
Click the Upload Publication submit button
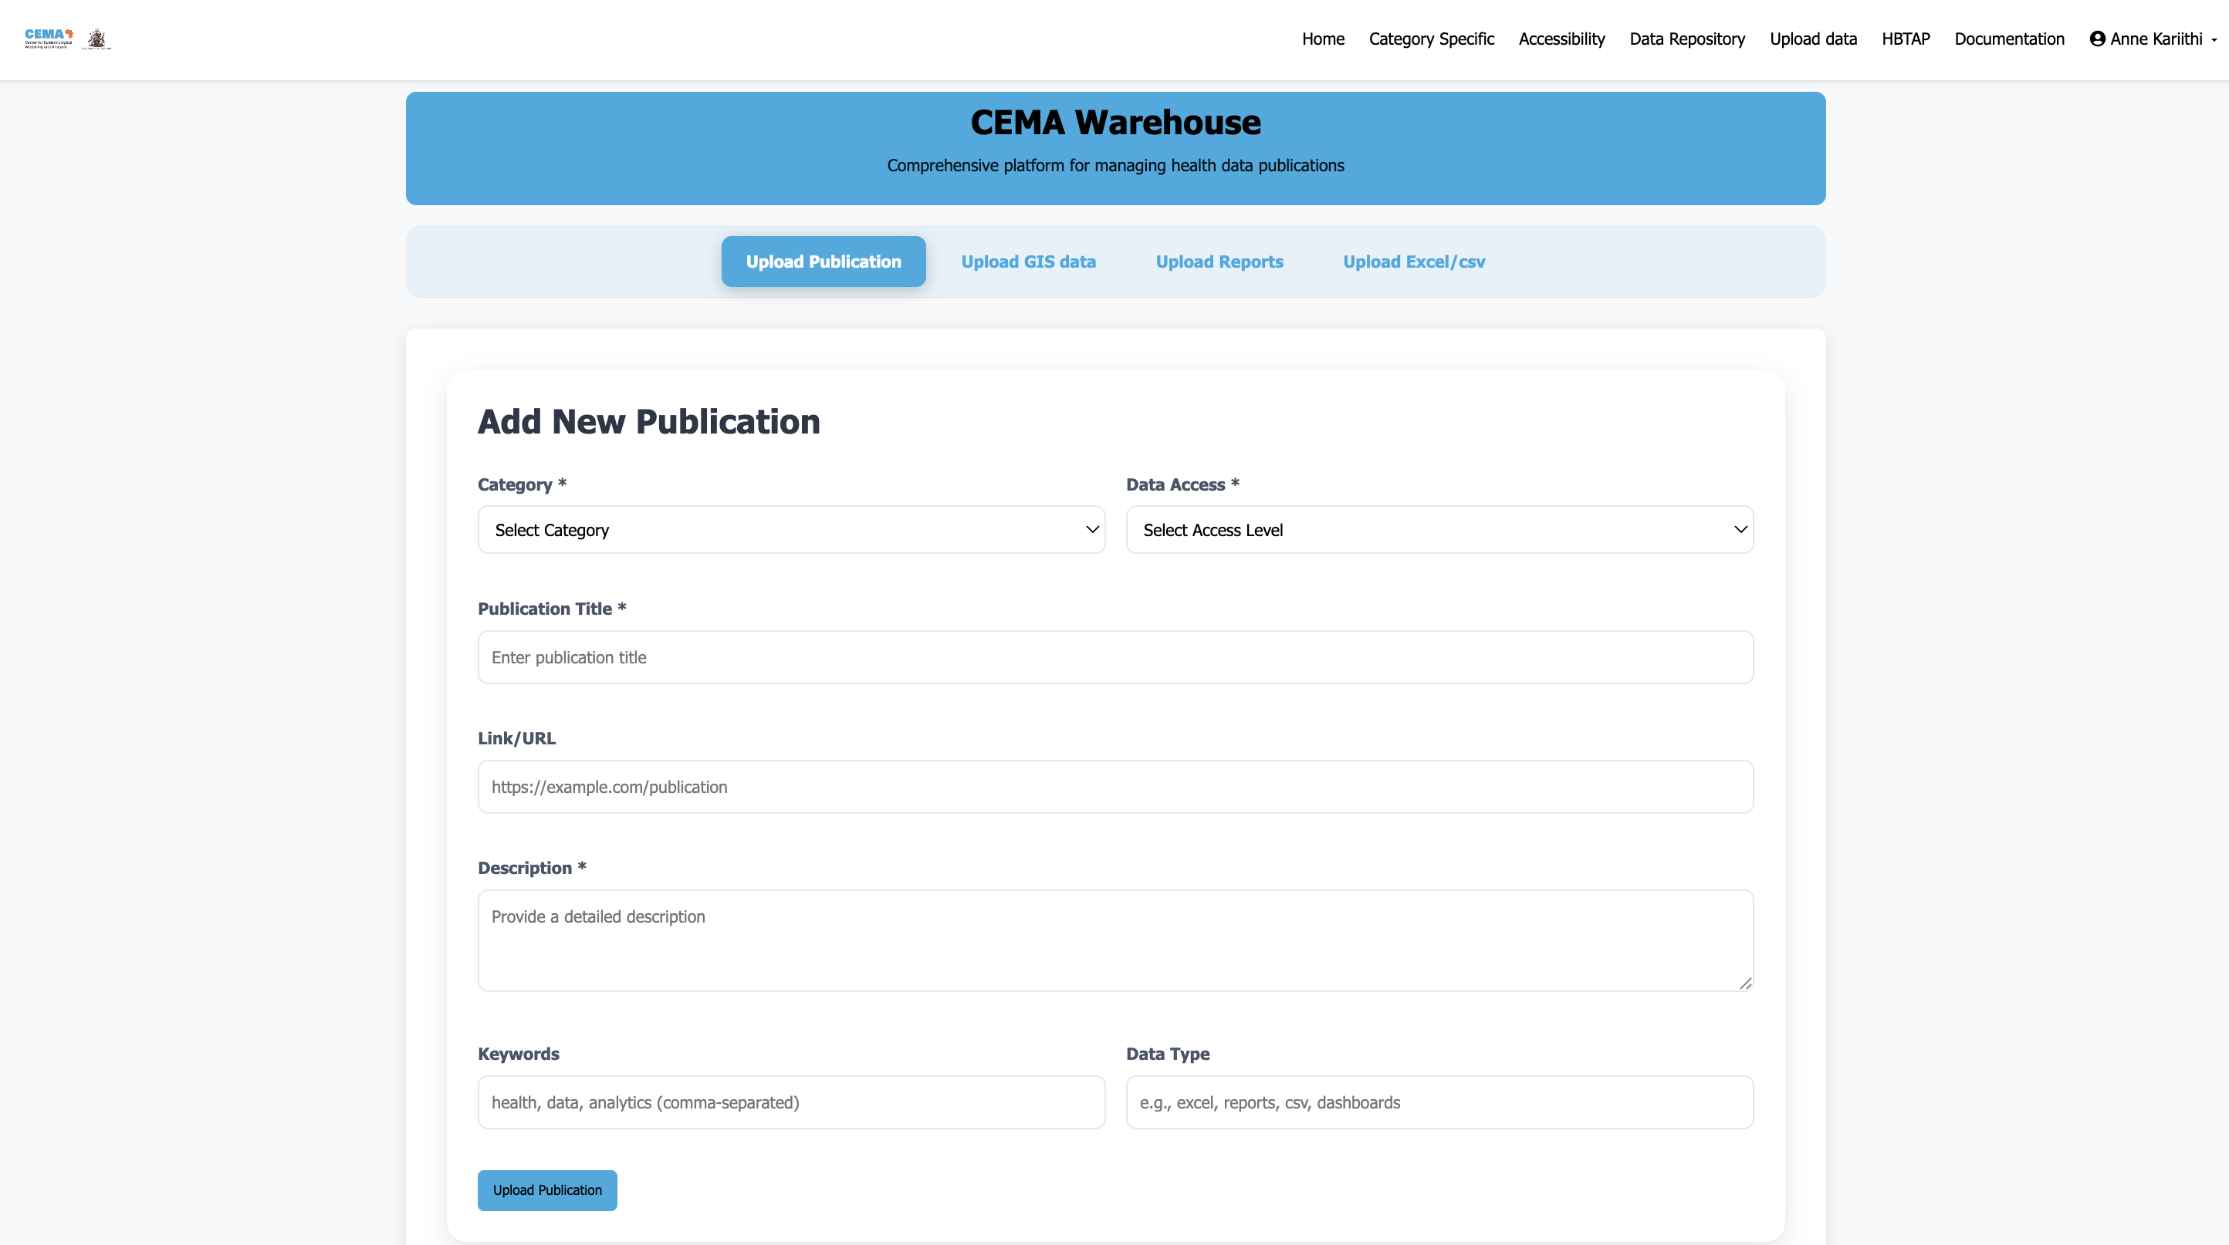coord(546,1189)
